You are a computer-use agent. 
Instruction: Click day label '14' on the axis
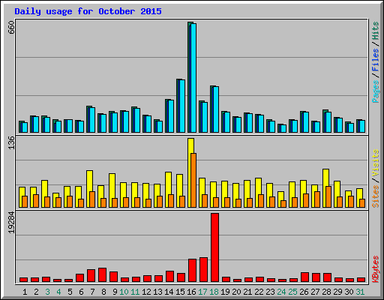169,292
